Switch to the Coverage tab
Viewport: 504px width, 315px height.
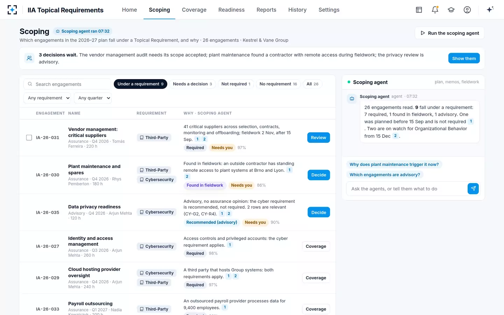tap(194, 10)
